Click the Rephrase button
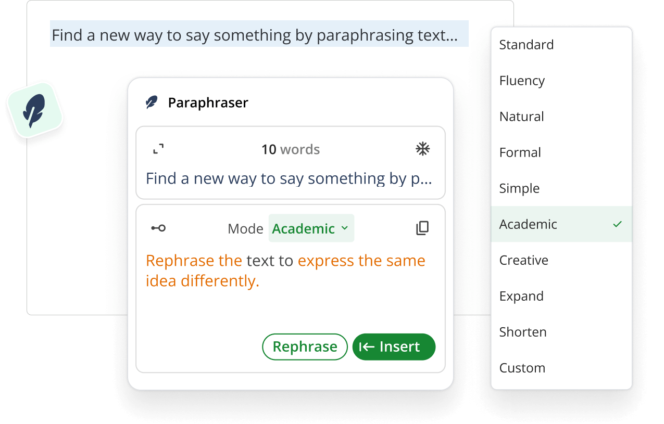The width and height of the screenshot is (664, 424). coord(305,347)
